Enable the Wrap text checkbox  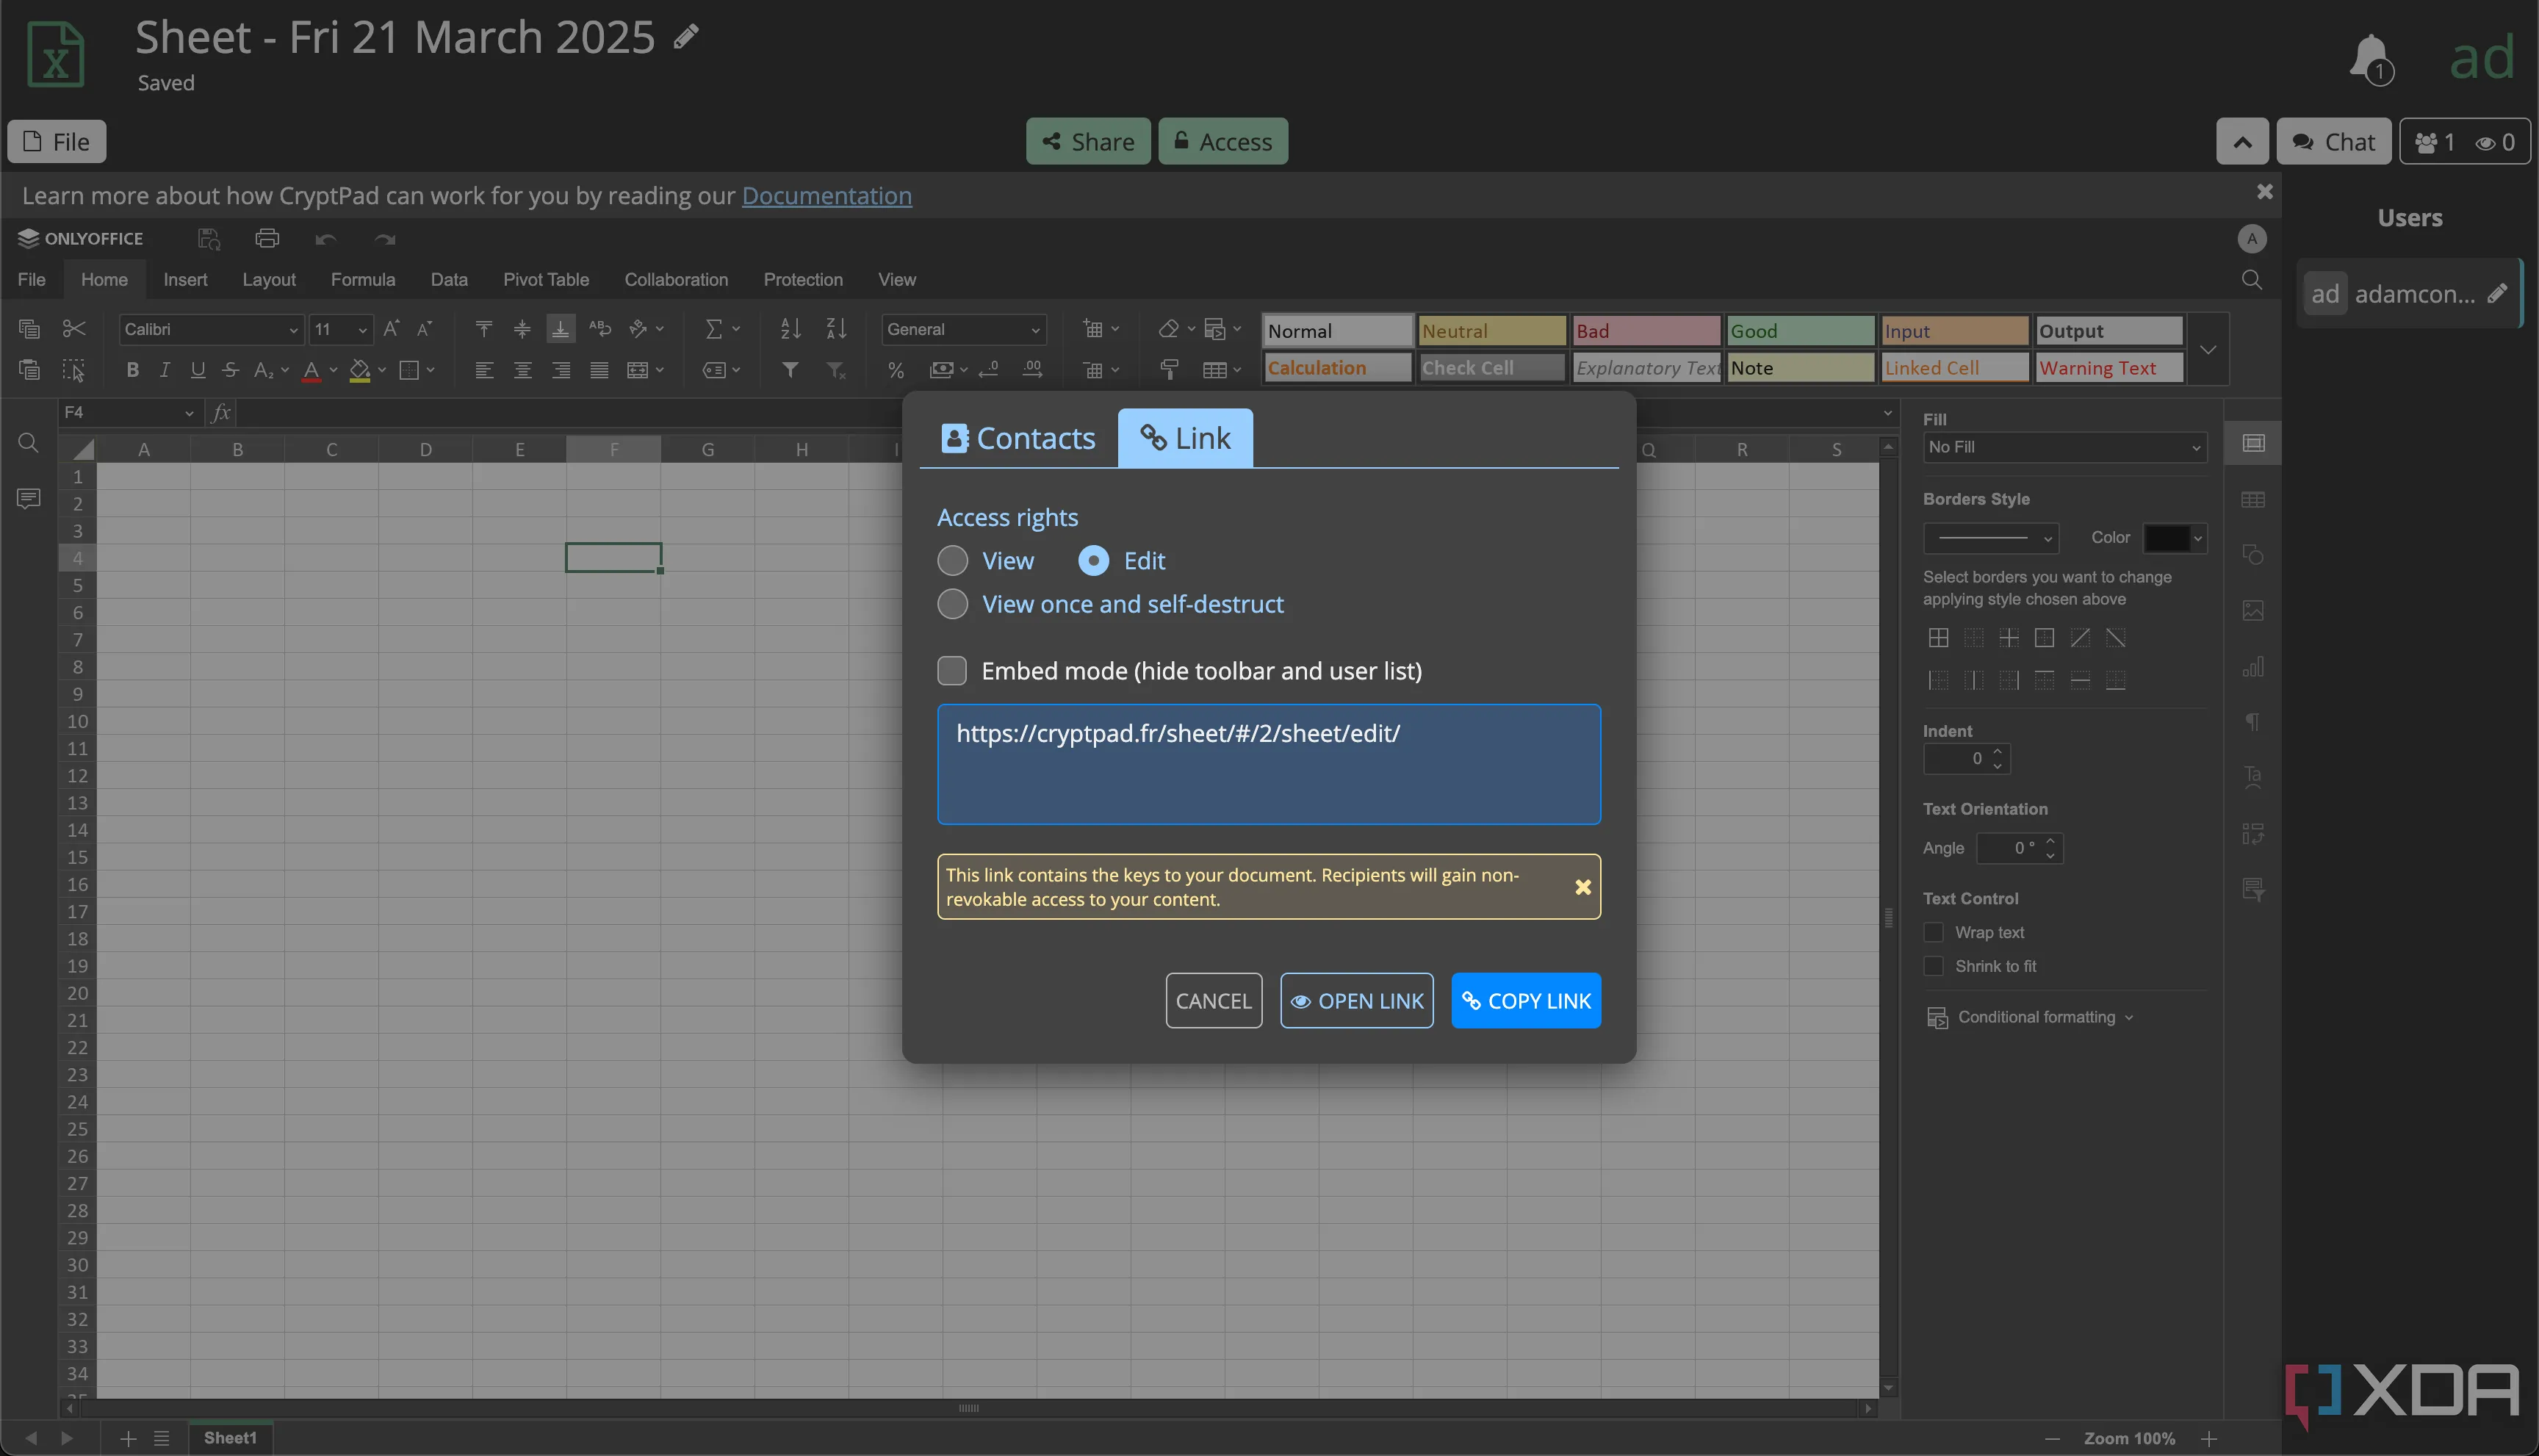pos(1934,932)
